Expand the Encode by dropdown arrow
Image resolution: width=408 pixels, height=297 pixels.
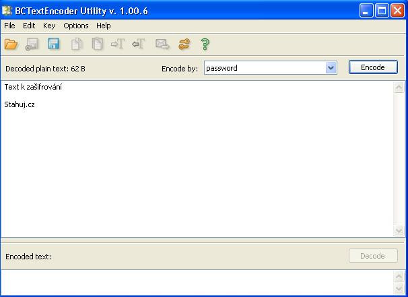point(331,68)
